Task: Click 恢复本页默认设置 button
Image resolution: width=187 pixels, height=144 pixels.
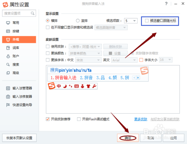Action: pos(19,138)
